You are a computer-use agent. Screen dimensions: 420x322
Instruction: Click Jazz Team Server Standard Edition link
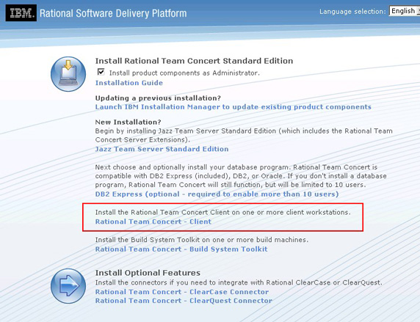click(162, 149)
